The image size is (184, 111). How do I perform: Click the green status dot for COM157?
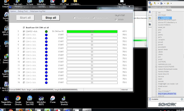(46, 31)
